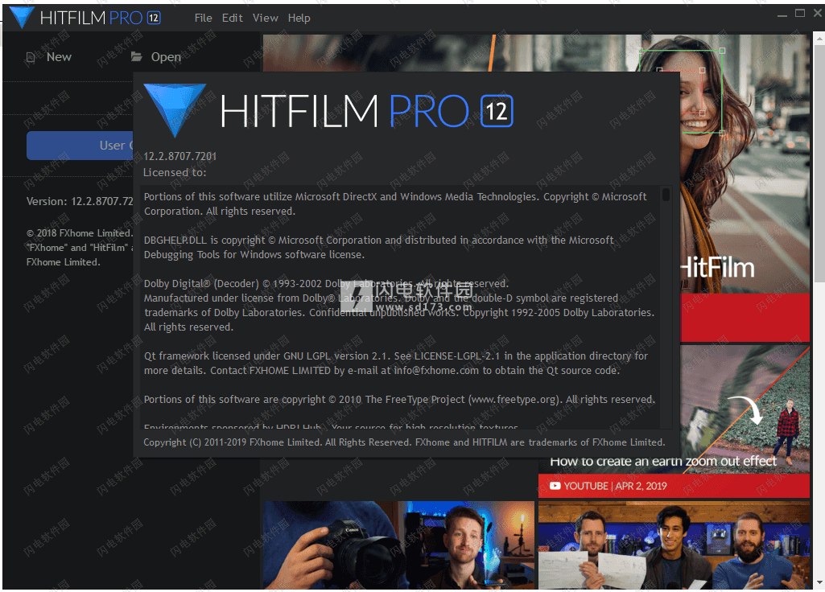Click the scroll down arrow of main window
This screenshot has height=592, width=825.
(819, 582)
